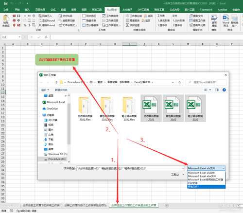
Task: Select the first Excel workbook file thumbnail
Action: point(151,108)
